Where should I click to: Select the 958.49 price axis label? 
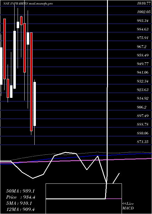click(x=143, y=55)
